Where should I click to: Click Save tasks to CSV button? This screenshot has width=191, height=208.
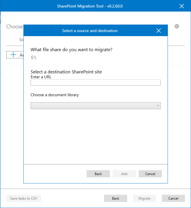coord(24,198)
